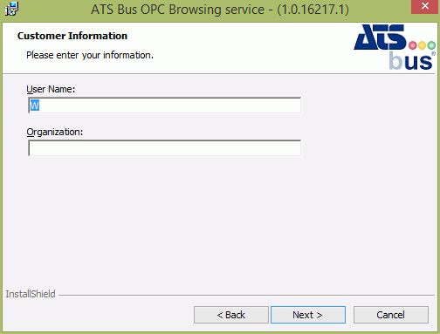Cancel the installation
Image resolution: width=440 pixels, height=334 pixels.
pyautogui.click(x=391, y=315)
